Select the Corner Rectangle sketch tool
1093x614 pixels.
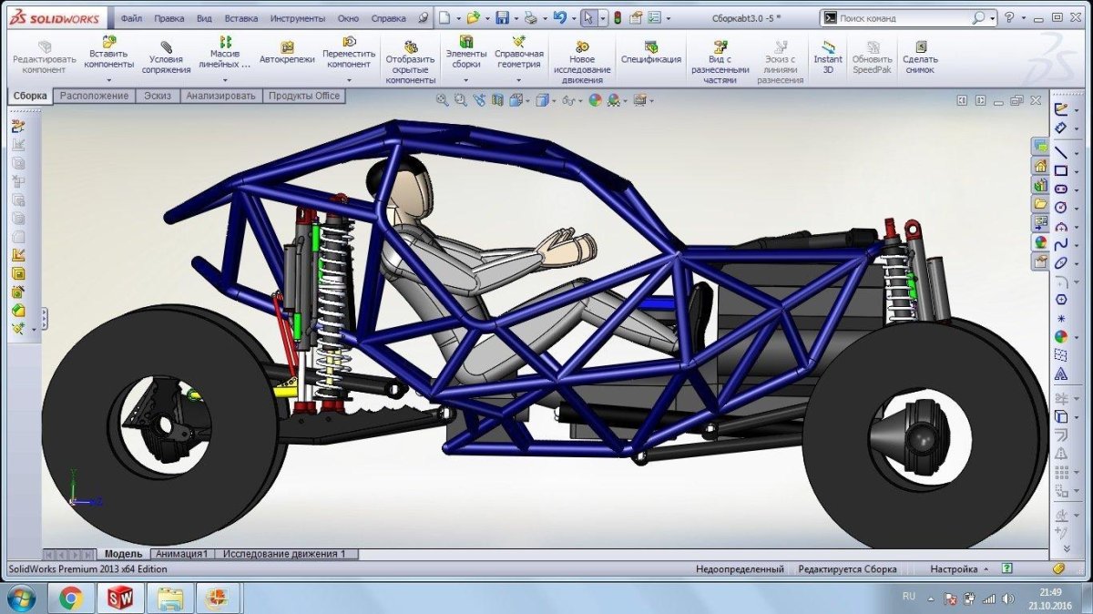point(1063,170)
